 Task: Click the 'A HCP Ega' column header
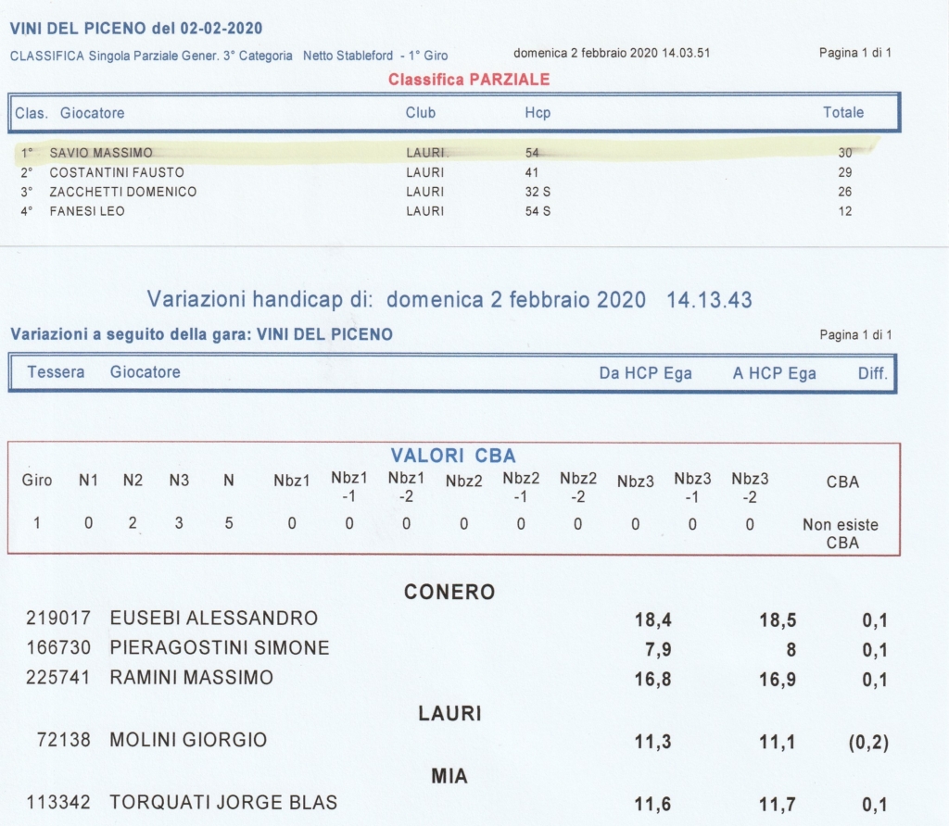click(774, 373)
